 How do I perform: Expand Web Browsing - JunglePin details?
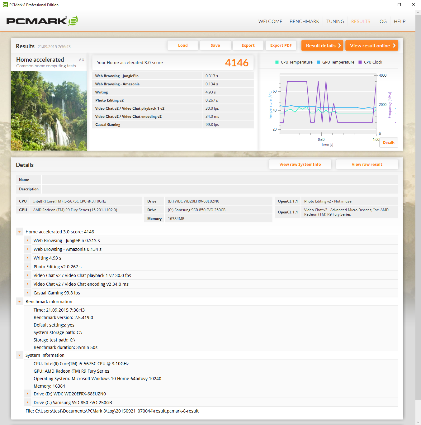(28, 241)
